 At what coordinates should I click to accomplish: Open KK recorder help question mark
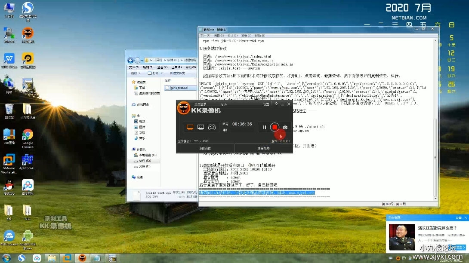pyautogui.click(x=276, y=104)
